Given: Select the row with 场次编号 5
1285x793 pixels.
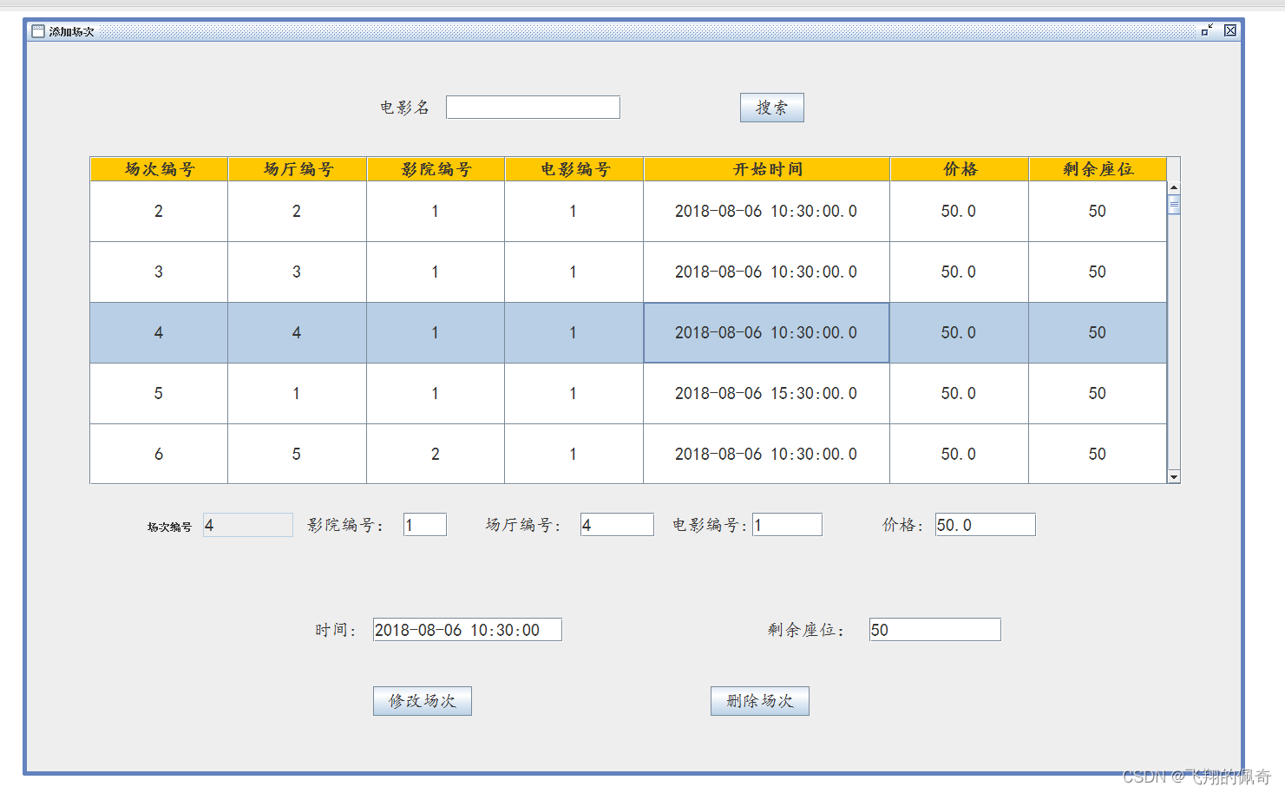Looking at the screenshot, I should pyautogui.click(x=628, y=394).
